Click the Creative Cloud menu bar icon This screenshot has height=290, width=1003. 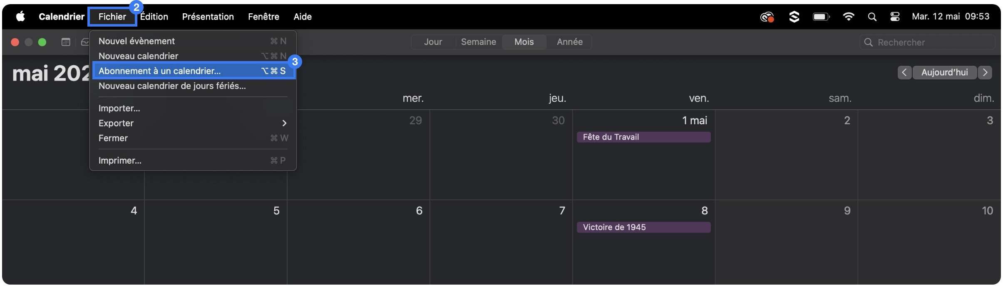tap(767, 17)
